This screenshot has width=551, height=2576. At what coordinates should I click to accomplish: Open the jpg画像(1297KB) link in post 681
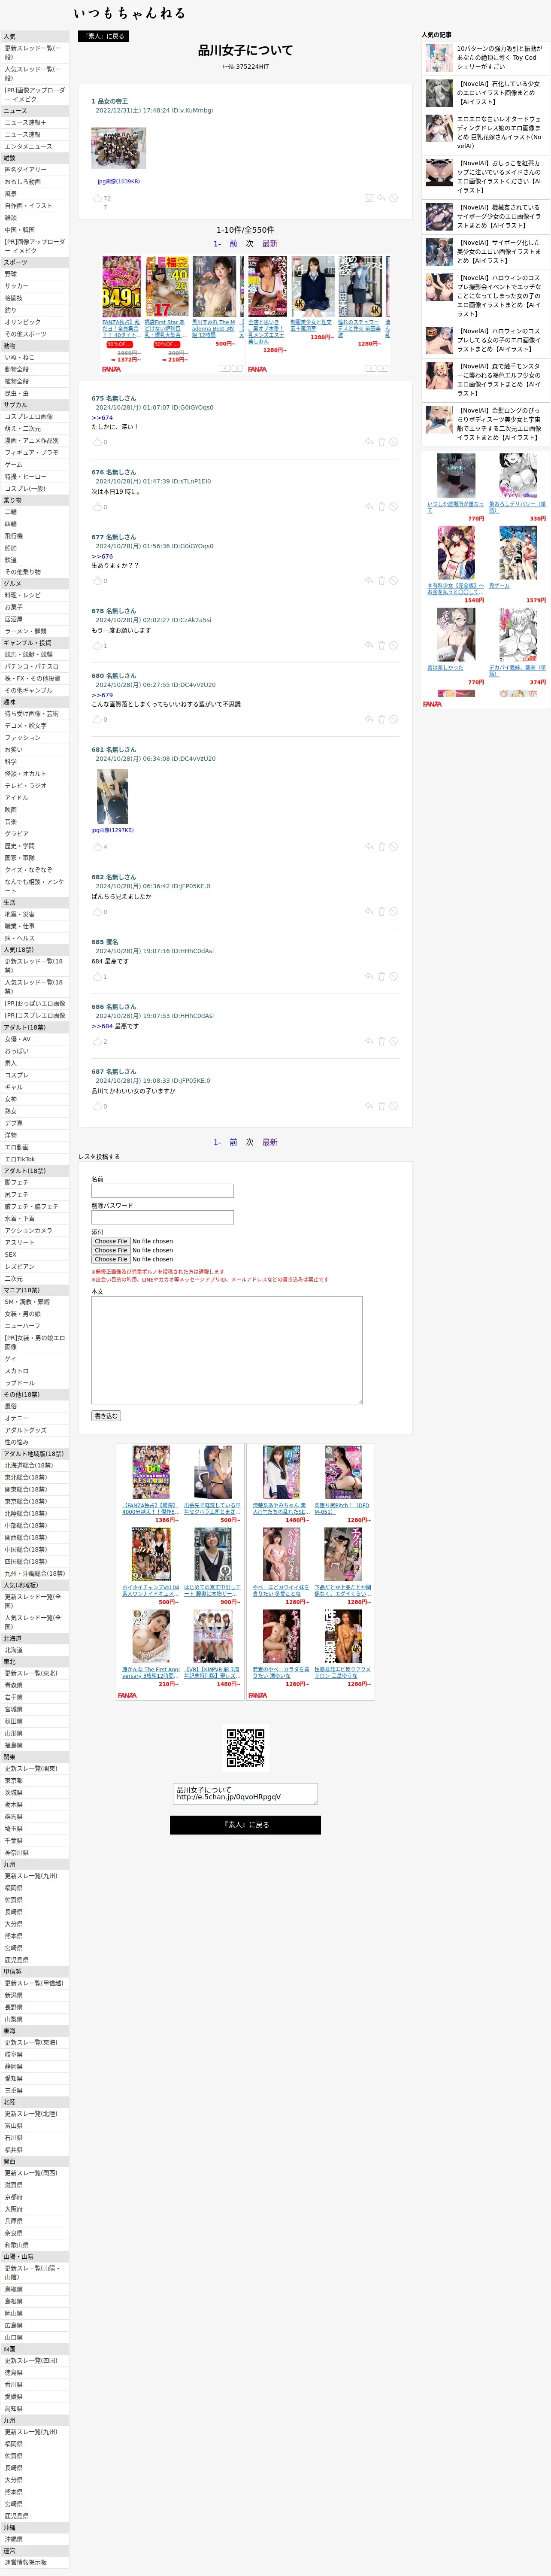[112, 830]
